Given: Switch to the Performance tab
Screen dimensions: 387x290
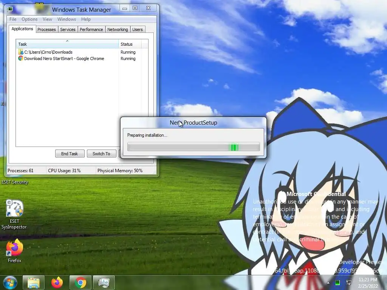Looking at the screenshot, I should point(91,29).
